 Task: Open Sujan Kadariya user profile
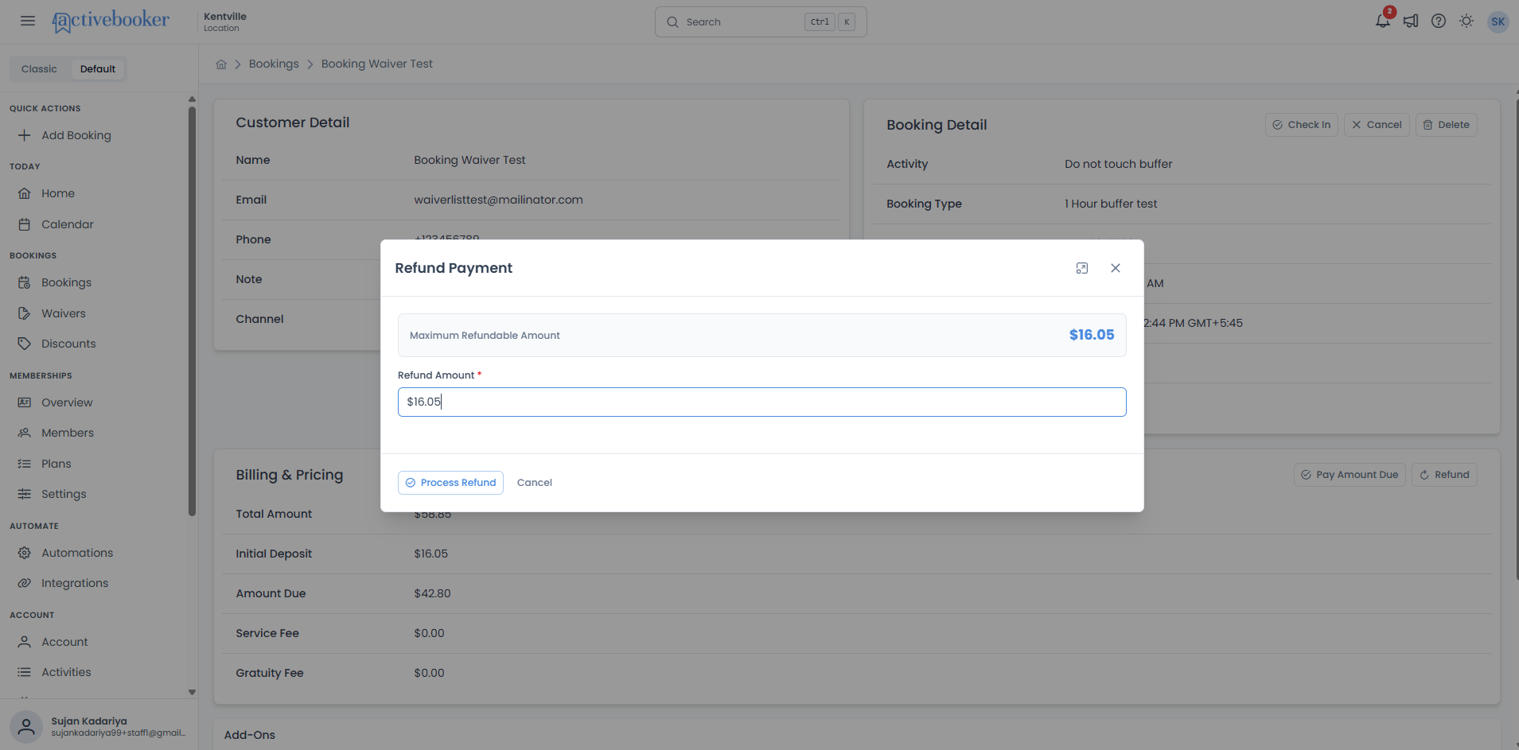[99, 726]
